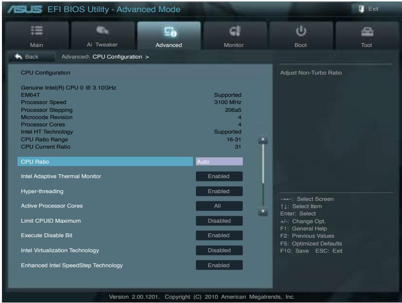The height and width of the screenshot is (303, 402).
Task: Click the Exit door icon
Action: pos(361,9)
